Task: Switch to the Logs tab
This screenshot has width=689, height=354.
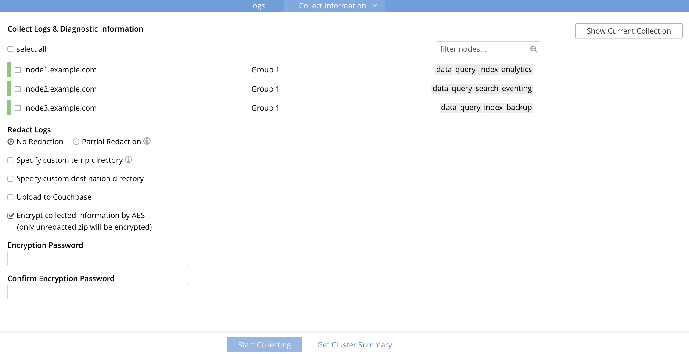Action: point(257,6)
